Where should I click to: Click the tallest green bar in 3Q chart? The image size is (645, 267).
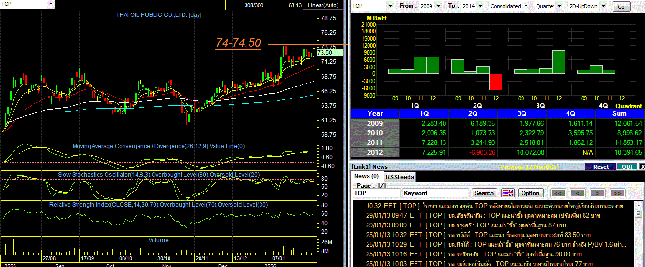558,62
